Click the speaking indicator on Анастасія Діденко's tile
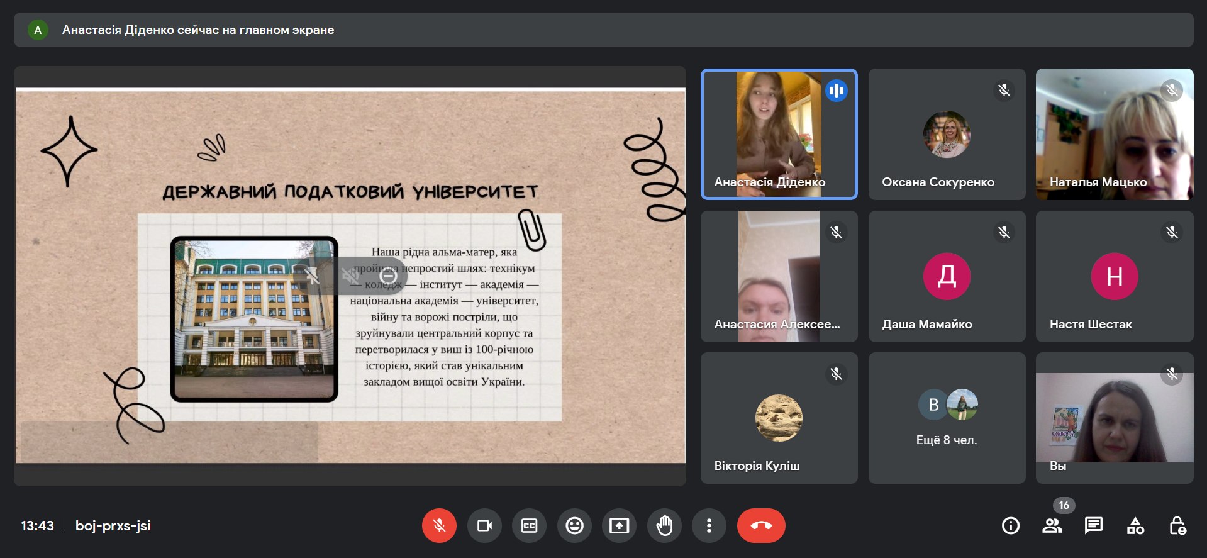The image size is (1207, 558). [x=837, y=91]
